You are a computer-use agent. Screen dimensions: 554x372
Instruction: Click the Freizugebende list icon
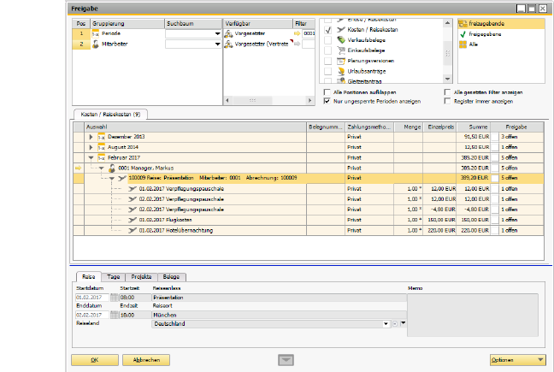[463, 25]
